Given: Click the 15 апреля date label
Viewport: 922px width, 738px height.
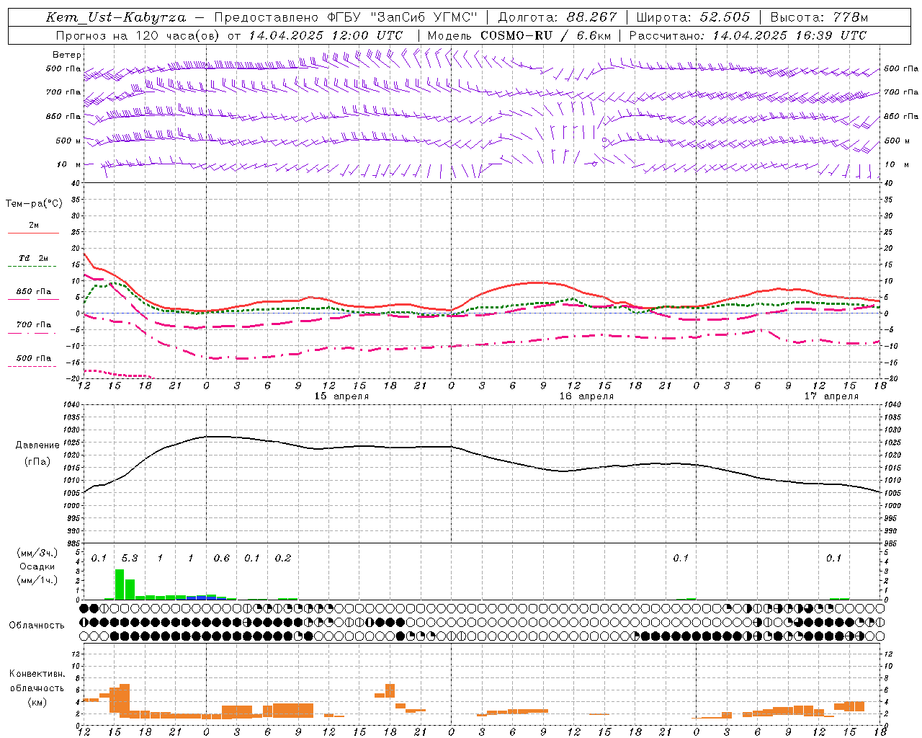Looking at the screenshot, I should 341,396.
